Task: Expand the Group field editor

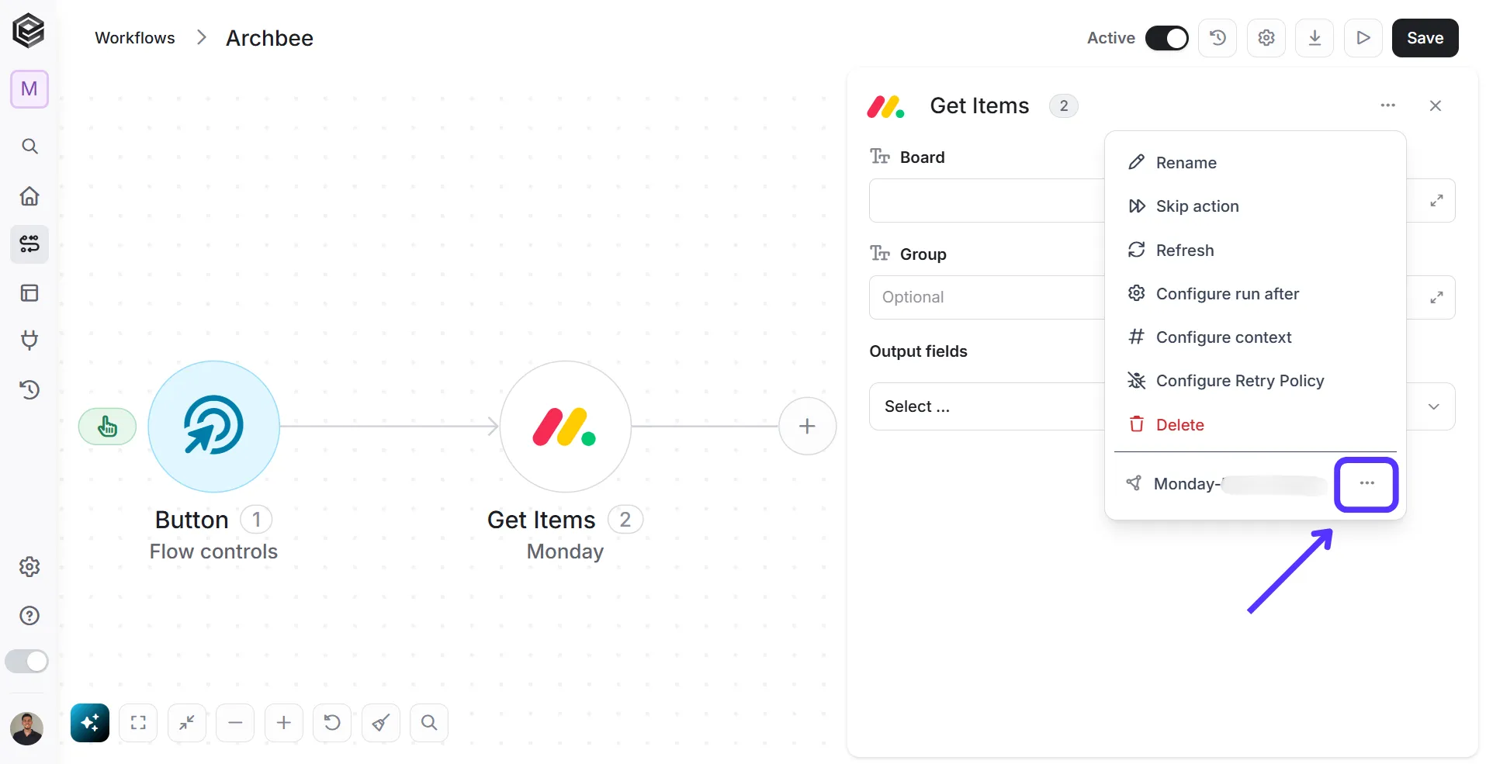Action: click(x=1436, y=297)
